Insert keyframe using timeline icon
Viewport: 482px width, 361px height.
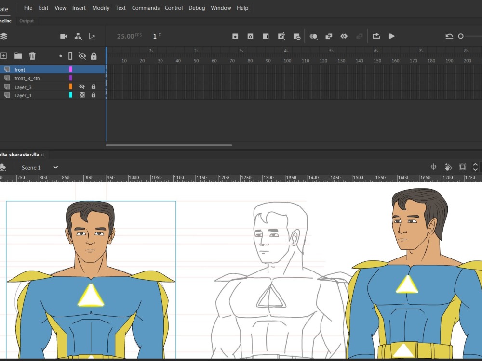click(x=235, y=36)
